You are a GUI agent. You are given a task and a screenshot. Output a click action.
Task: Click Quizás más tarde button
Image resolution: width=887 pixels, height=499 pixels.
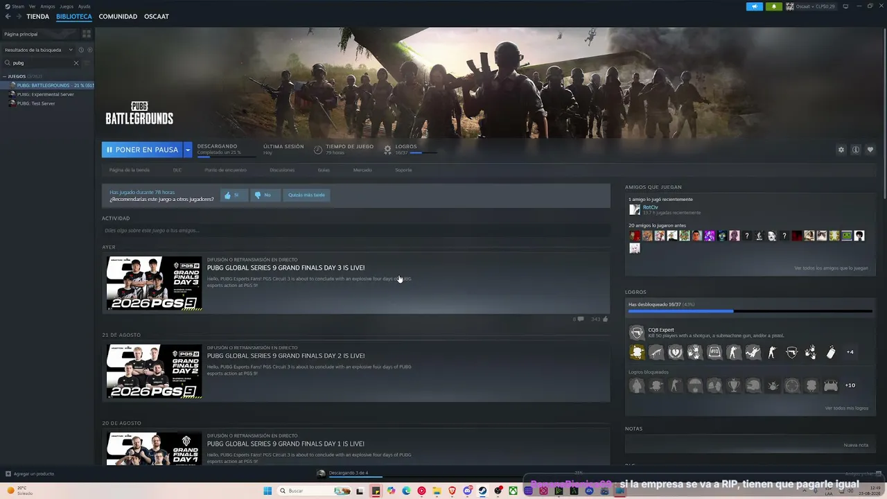[x=306, y=195]
